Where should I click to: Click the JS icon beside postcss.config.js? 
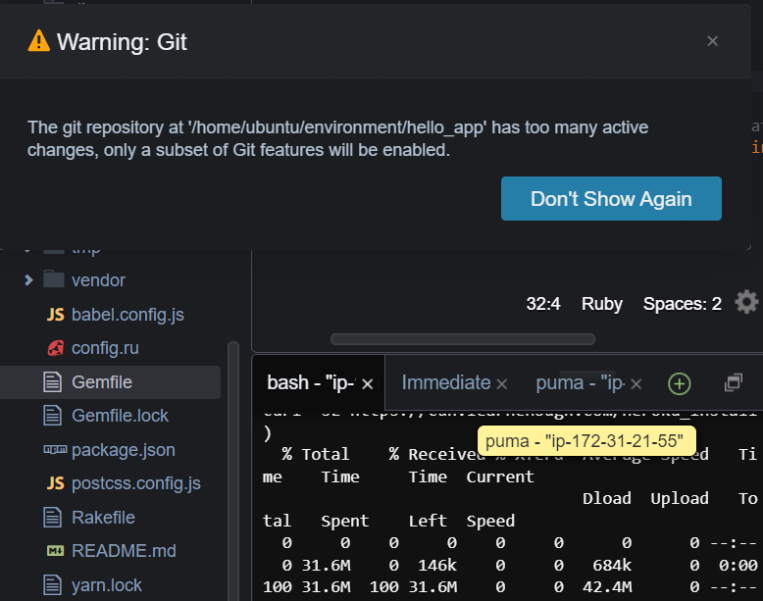coord(55,483)
